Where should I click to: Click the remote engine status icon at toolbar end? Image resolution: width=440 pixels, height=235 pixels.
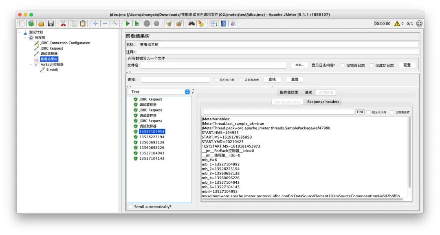point(419,24)
